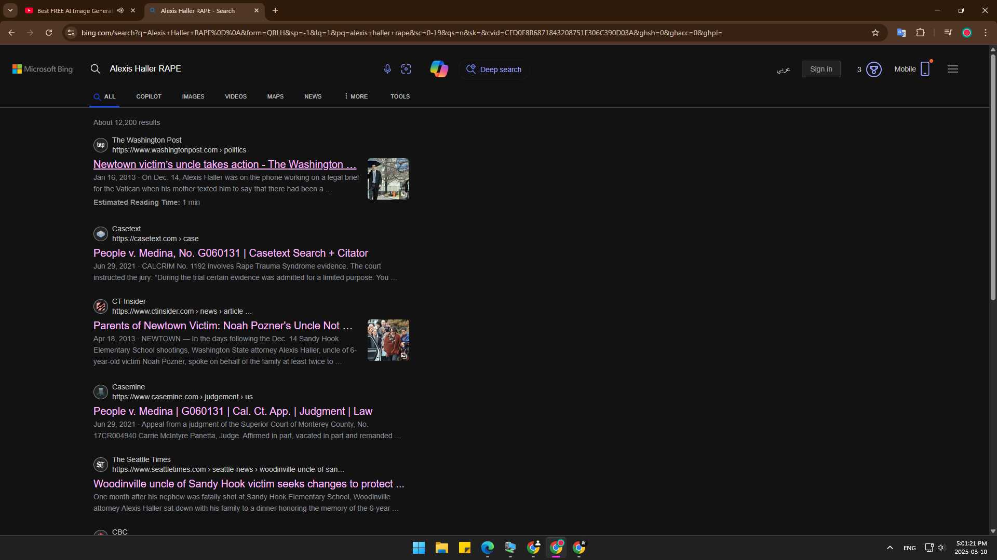Open the Woodinville uncle Seattle Times result
Viewport: 997px width, 560px height.
pyautogui.click(x=249, y=484)
